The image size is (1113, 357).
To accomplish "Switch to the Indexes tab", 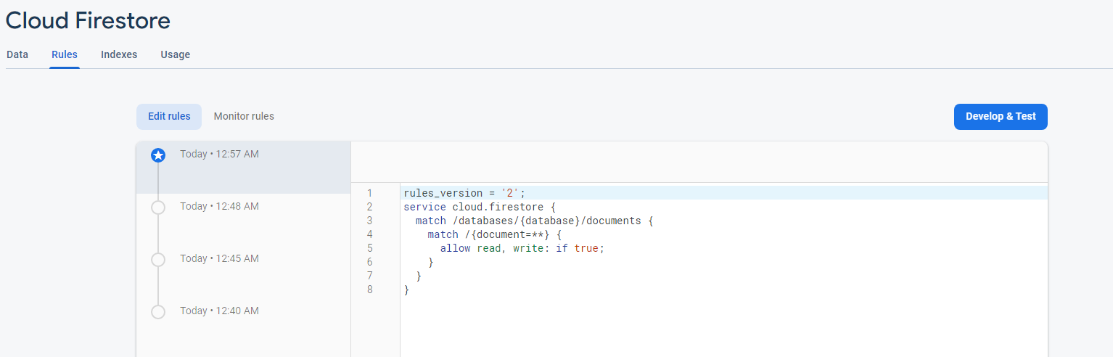I will click(119, 54).
